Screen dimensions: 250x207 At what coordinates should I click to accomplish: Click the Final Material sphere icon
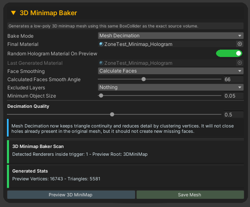(101, 44)
